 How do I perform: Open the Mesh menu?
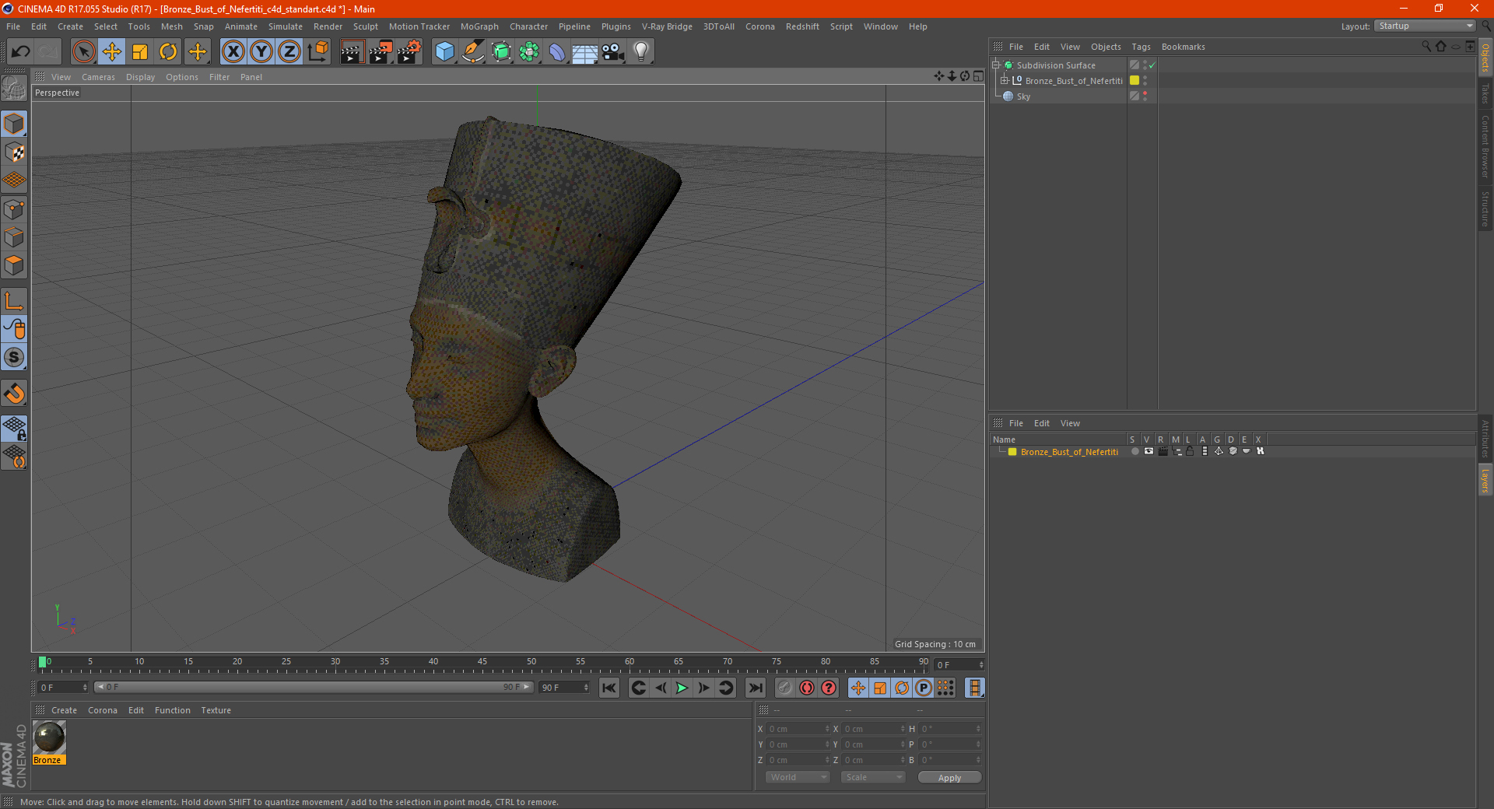pyautogui.click(x=172, y=26)
